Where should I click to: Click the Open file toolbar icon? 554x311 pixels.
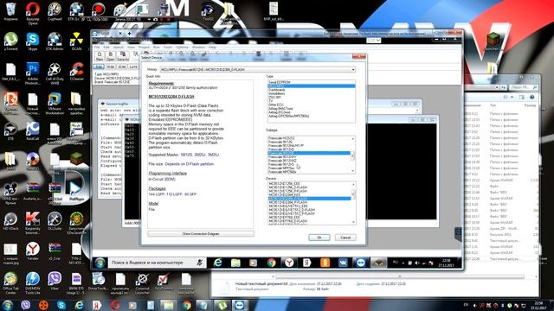tap(110, 56)
